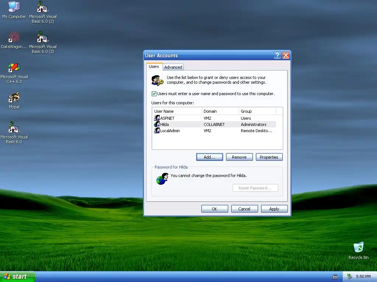
Task: Click VM2 domain in ASPNET row
Action: (x=207, y=118)
